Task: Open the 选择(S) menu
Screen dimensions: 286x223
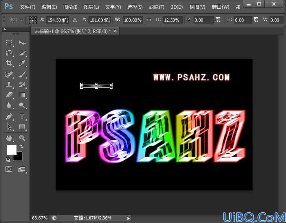Action: point(135,7)
